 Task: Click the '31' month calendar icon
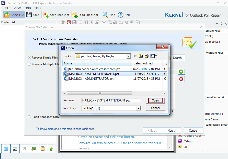[x=97, y=22]
